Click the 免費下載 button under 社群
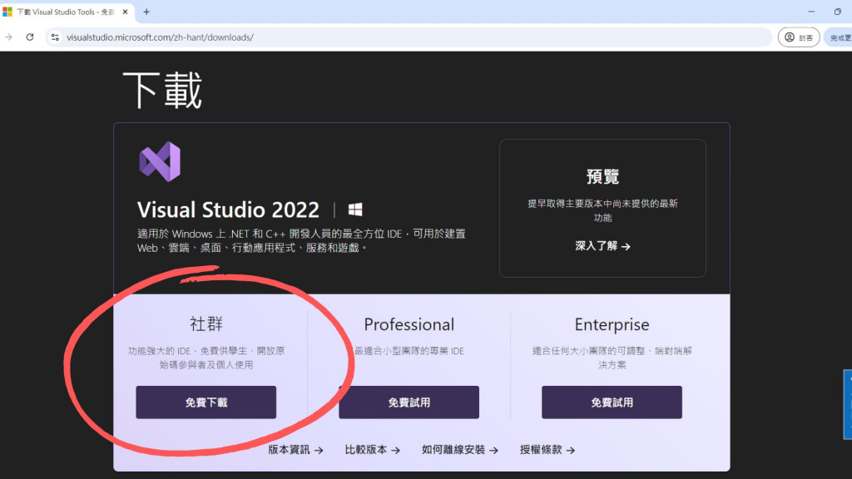 coord(206,402)
